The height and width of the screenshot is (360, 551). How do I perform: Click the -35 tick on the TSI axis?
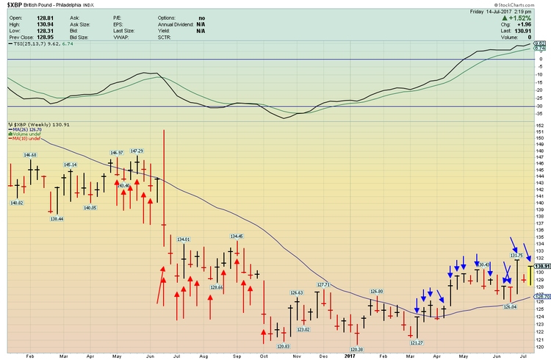(539, 114)
